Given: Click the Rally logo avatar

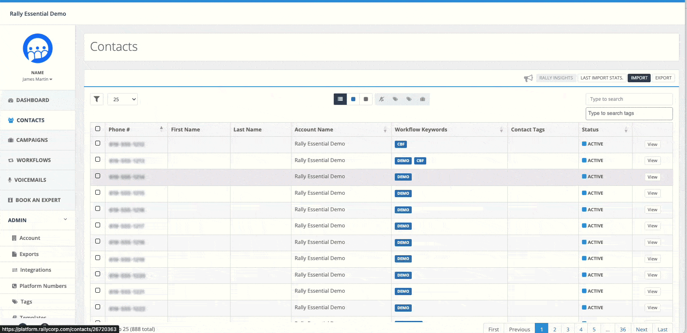Looking at the screenshot, I should click(x=38, y=48).
